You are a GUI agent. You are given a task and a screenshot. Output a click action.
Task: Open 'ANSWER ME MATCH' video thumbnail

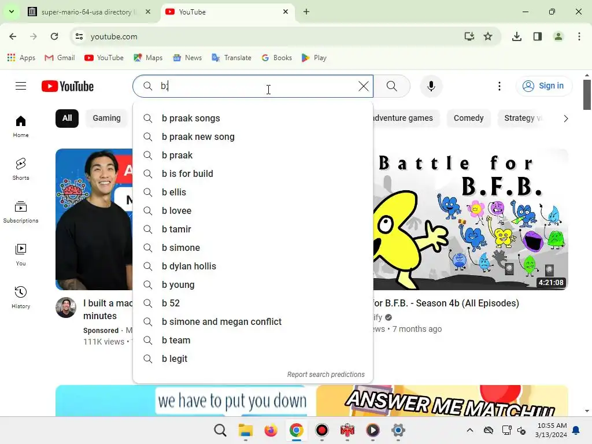tap(442, 401)
